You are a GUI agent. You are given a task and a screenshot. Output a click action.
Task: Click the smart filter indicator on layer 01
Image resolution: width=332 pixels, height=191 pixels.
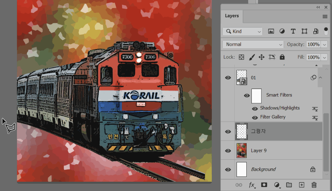313,78
